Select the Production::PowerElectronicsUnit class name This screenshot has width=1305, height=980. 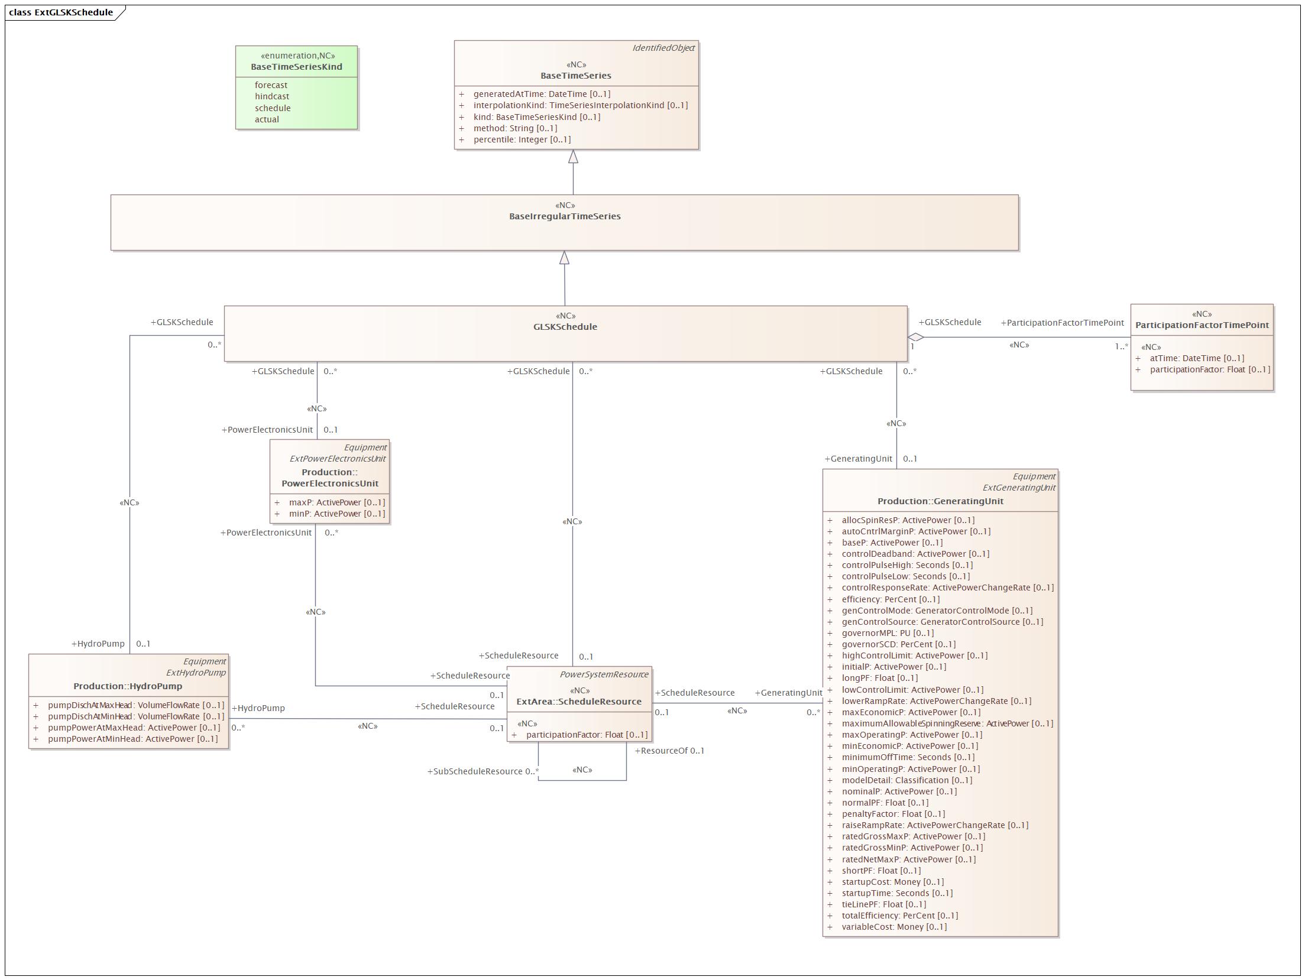coord(330,478)
